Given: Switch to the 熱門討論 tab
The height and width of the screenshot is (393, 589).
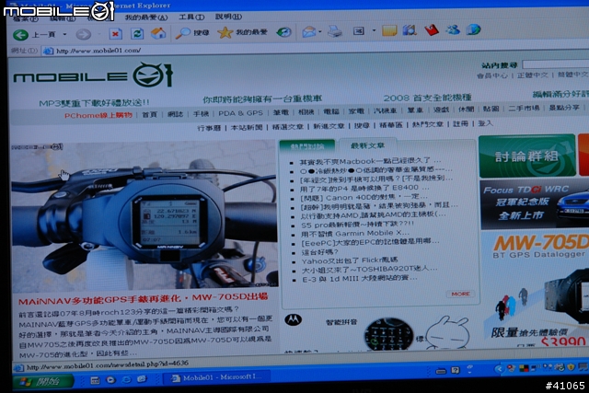Looking at the screenshot, I should (x=307, y=146).
